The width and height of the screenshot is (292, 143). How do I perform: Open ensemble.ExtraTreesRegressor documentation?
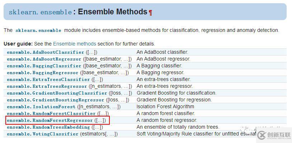pos(47,86)
